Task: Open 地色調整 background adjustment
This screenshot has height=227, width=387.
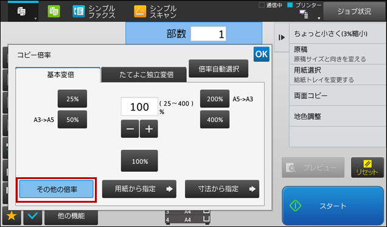Action: click(338, 116)
